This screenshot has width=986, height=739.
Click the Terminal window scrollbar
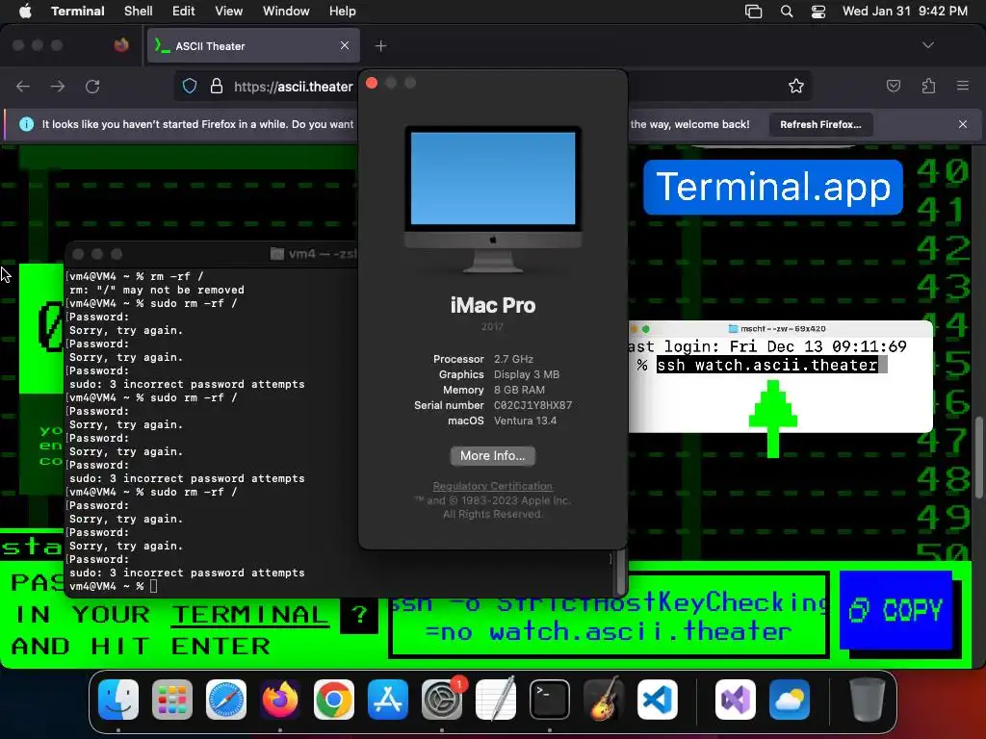621,572
